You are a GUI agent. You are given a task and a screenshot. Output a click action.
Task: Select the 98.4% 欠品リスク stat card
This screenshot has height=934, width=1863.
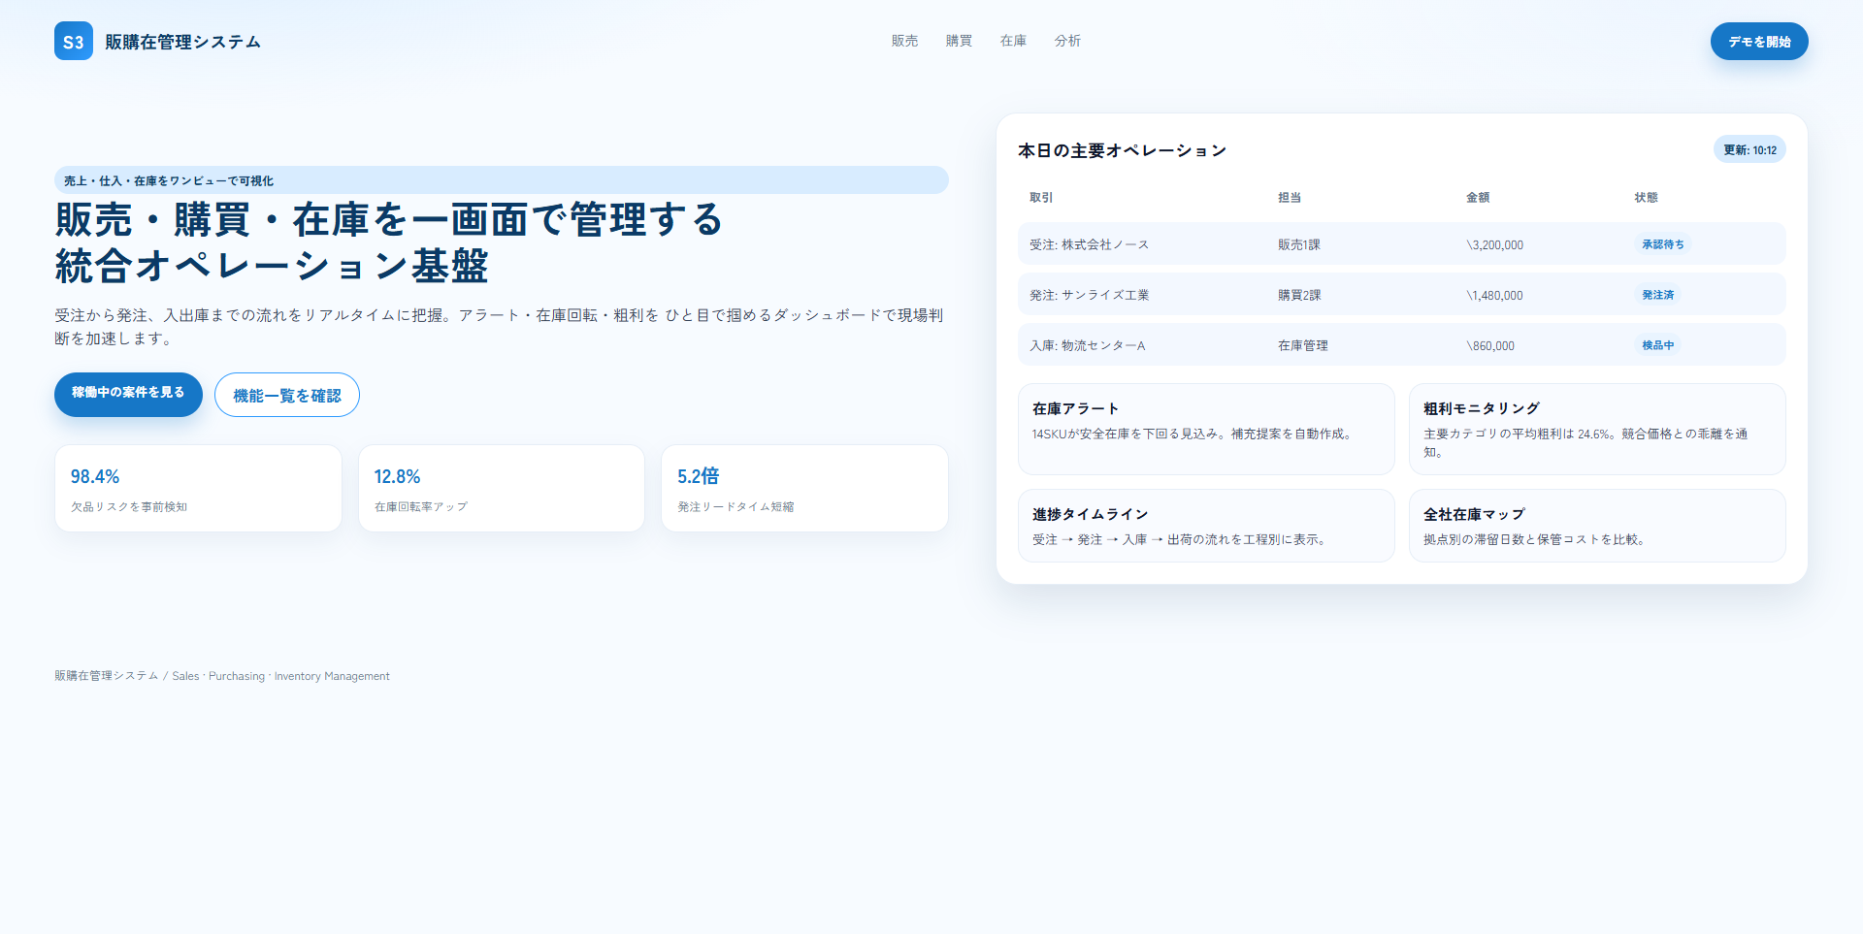[198, 488]
